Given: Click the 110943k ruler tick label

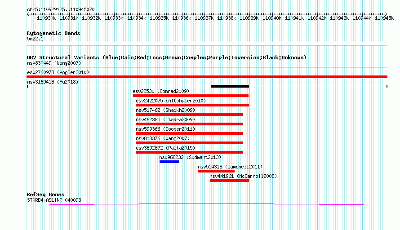Looking at the screenshot, I should click(339, 18).
